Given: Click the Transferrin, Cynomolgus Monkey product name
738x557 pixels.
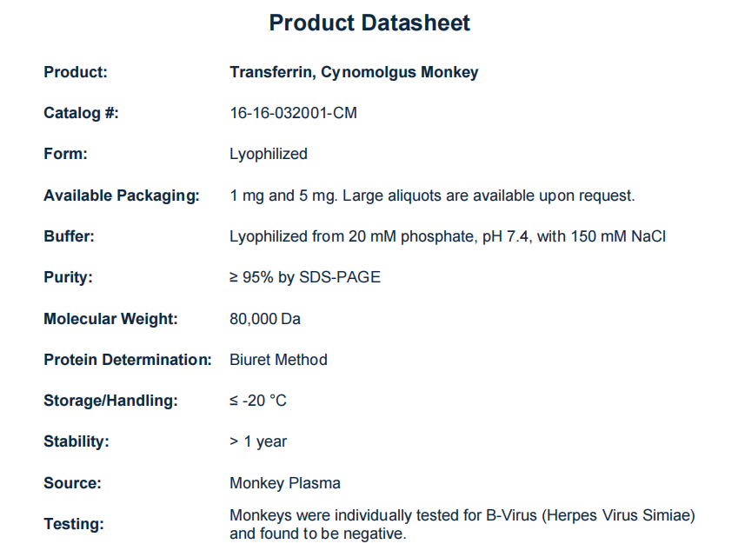Looking at the screenshot, I should point(354,72).
